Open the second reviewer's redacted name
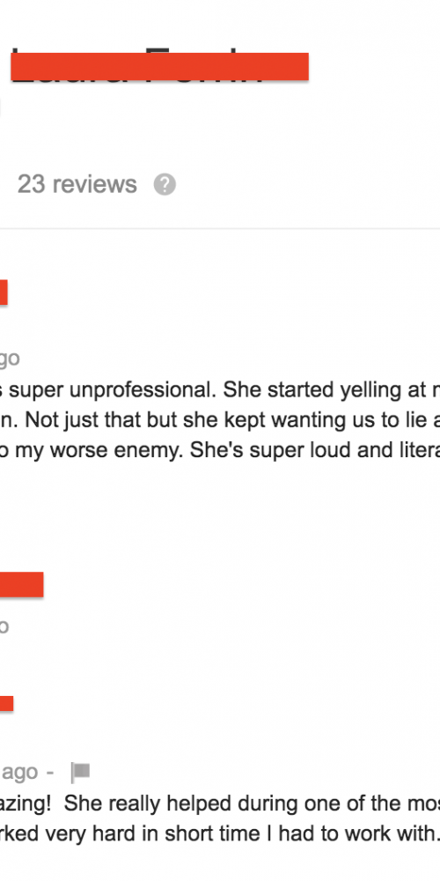 [x=21, y=584]
